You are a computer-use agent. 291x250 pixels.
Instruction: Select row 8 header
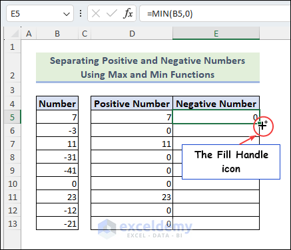click(x=12, y=157)
